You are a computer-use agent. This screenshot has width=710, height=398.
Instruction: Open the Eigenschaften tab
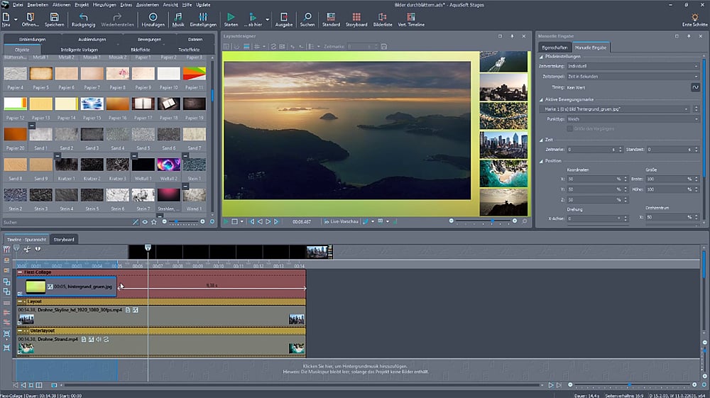556,48
